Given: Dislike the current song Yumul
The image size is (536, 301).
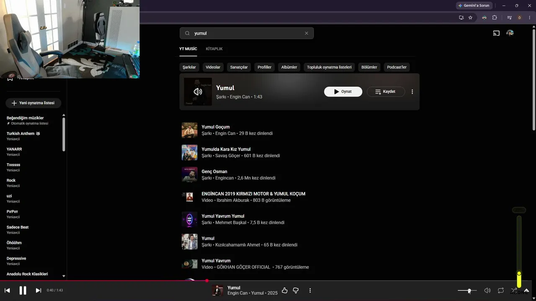Looking at the screenshot, I should 296,290.
